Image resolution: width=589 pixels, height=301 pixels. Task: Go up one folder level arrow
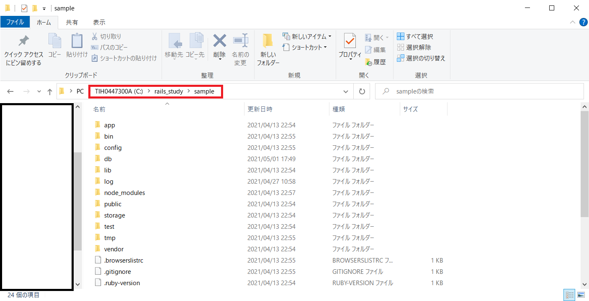tap(50, 91)
